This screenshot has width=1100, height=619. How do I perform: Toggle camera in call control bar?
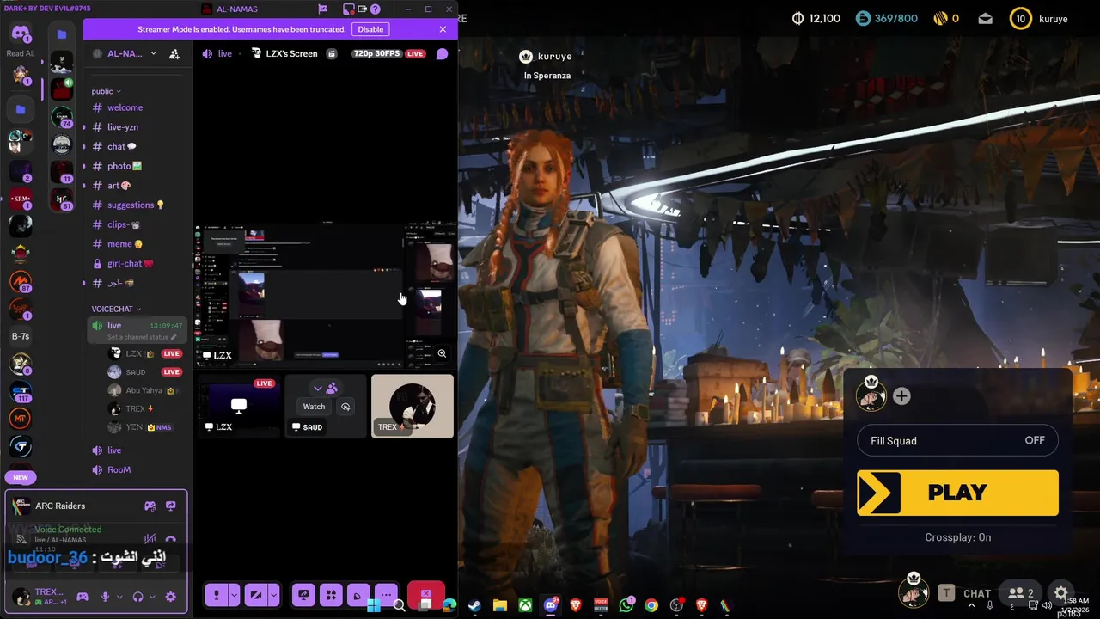pos(255,594)
